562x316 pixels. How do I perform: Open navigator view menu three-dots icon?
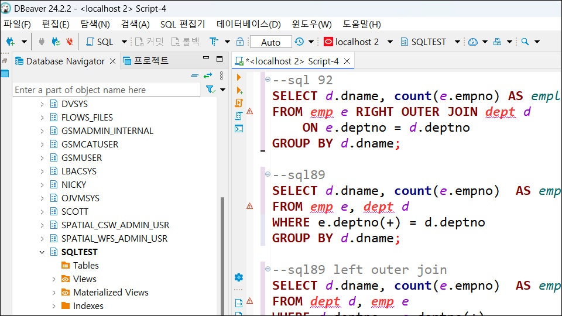click(x=221, y=75)
